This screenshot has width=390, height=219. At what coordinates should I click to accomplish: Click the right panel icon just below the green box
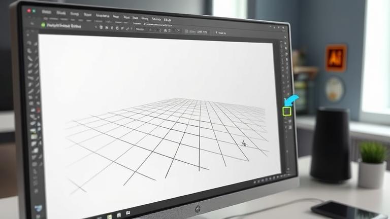coord(287,122)
